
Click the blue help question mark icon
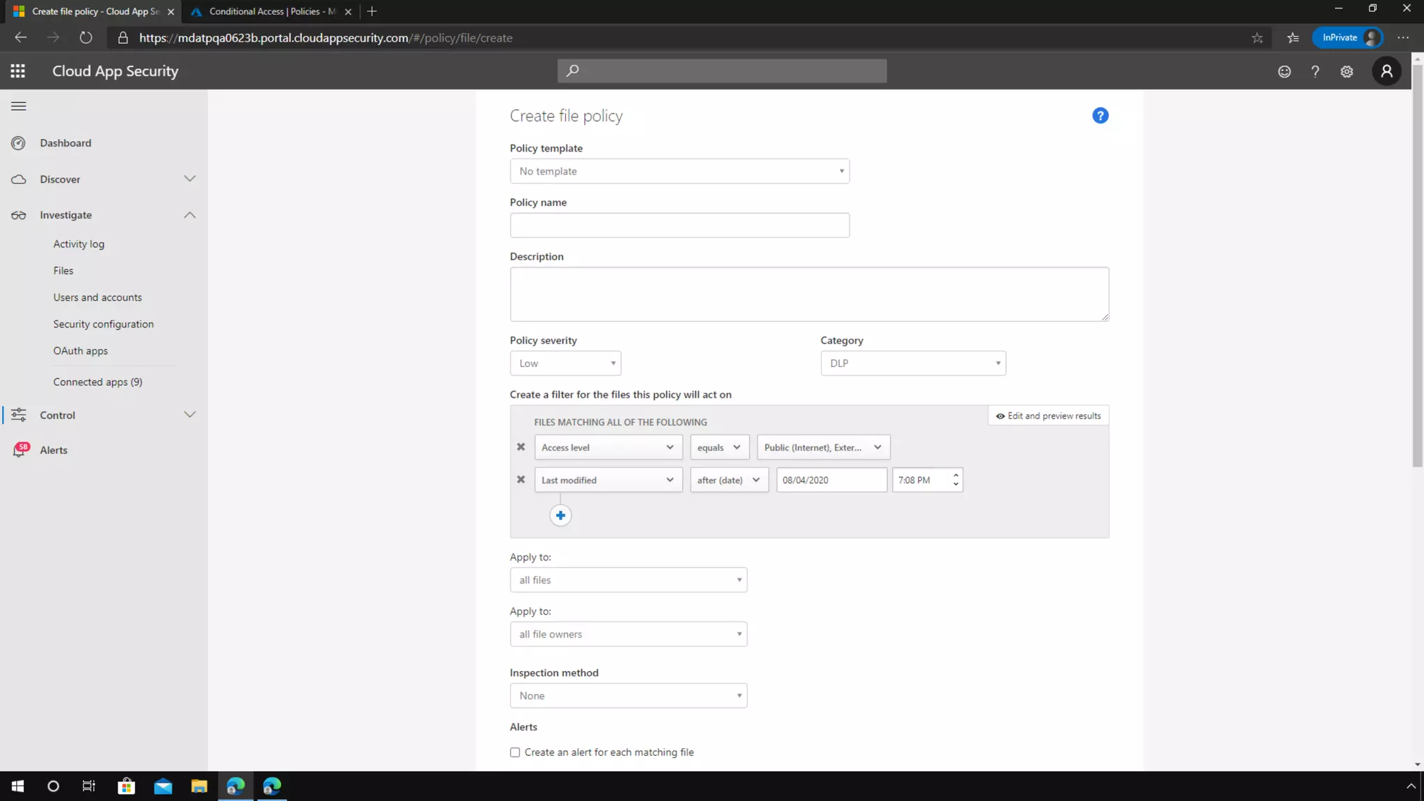pos(1100,116)
